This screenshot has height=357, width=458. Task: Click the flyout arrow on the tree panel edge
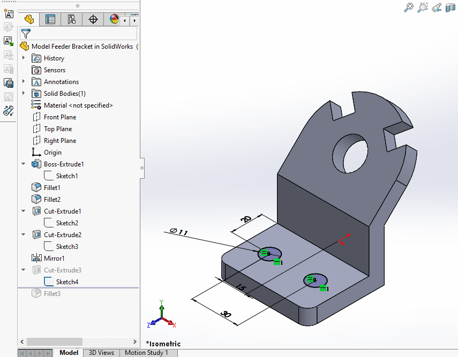point(141,168)
